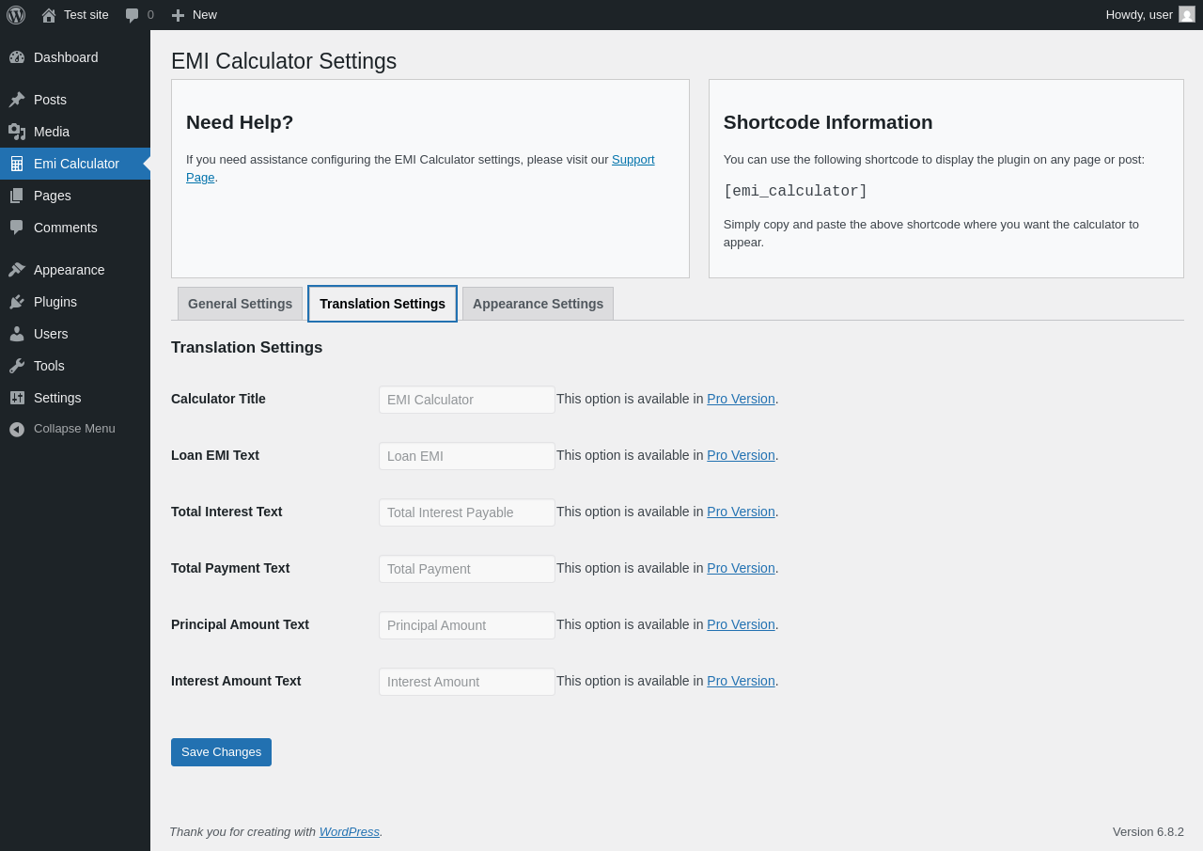Viewport: 1203px width, 851px height.
Task: Click the Tools wrench icon
Action: [17, 366]
